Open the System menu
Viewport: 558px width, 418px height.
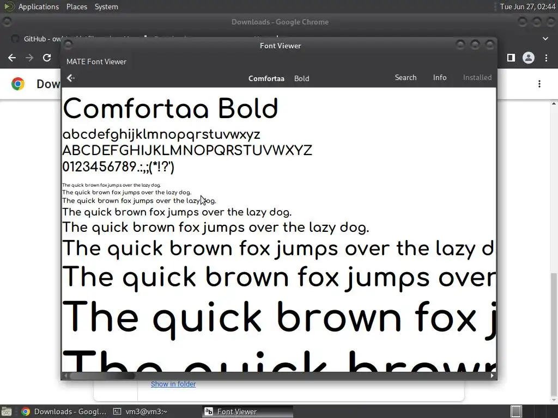[106, 7]
